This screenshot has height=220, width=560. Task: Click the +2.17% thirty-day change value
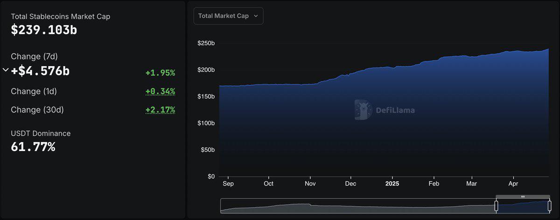click(x=160, y=110)
